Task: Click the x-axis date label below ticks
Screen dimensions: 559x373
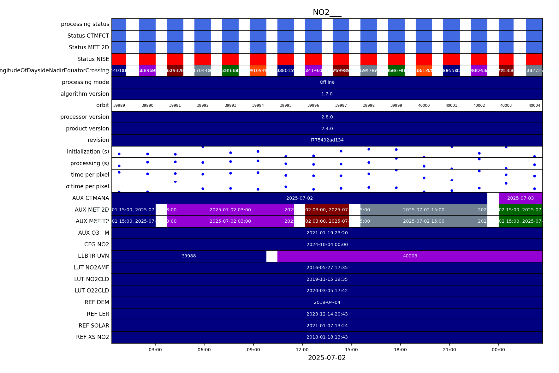Action: [x=327, y=358]
